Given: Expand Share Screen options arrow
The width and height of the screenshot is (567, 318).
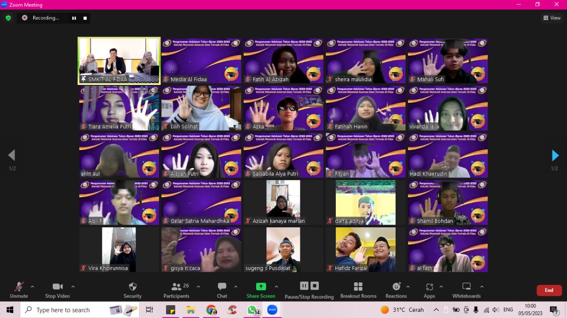Looking at the screenshot, I should 276,287.
